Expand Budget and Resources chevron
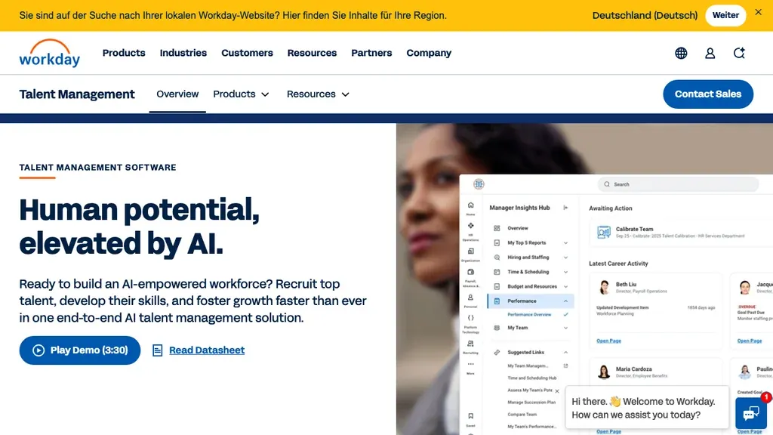The image size is (773, 435). point(565,286)
